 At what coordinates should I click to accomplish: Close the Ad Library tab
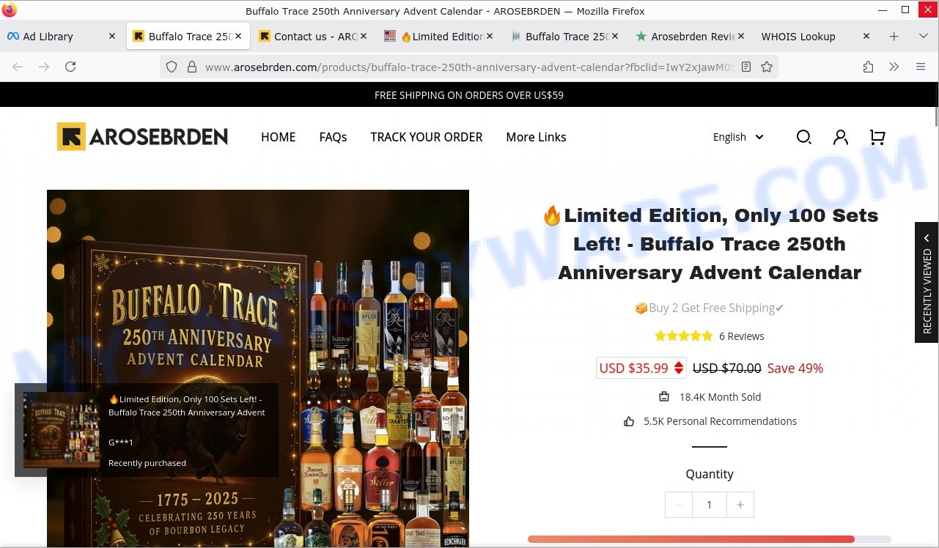[x=112, y=36]
